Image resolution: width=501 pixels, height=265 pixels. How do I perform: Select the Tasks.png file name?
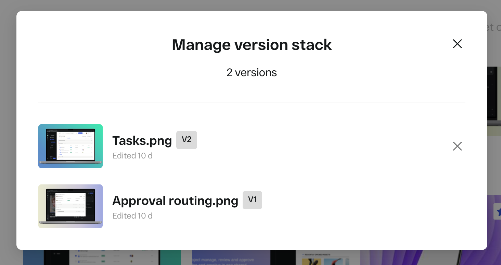(x=142, y=140)
